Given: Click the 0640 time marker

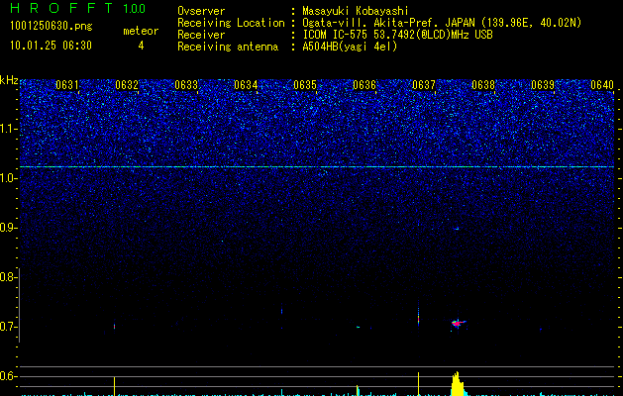Looking at the screenshot, I should (x=602, y=85).
